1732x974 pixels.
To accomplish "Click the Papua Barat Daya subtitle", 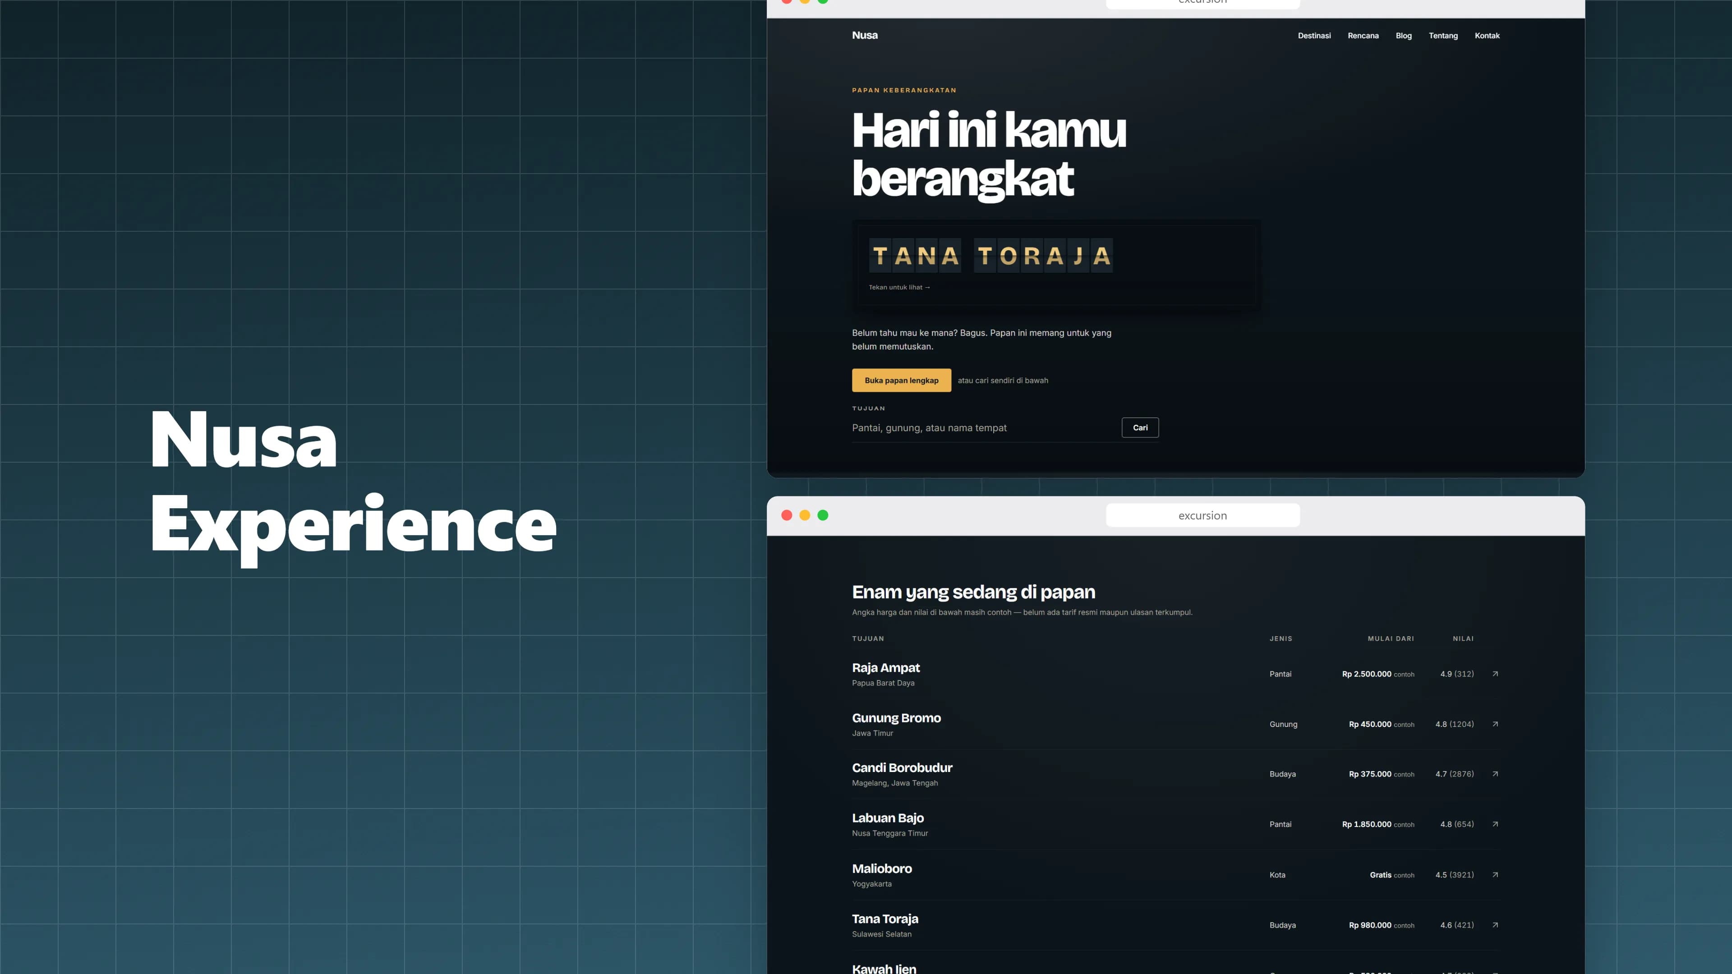I will pos(883,683).
